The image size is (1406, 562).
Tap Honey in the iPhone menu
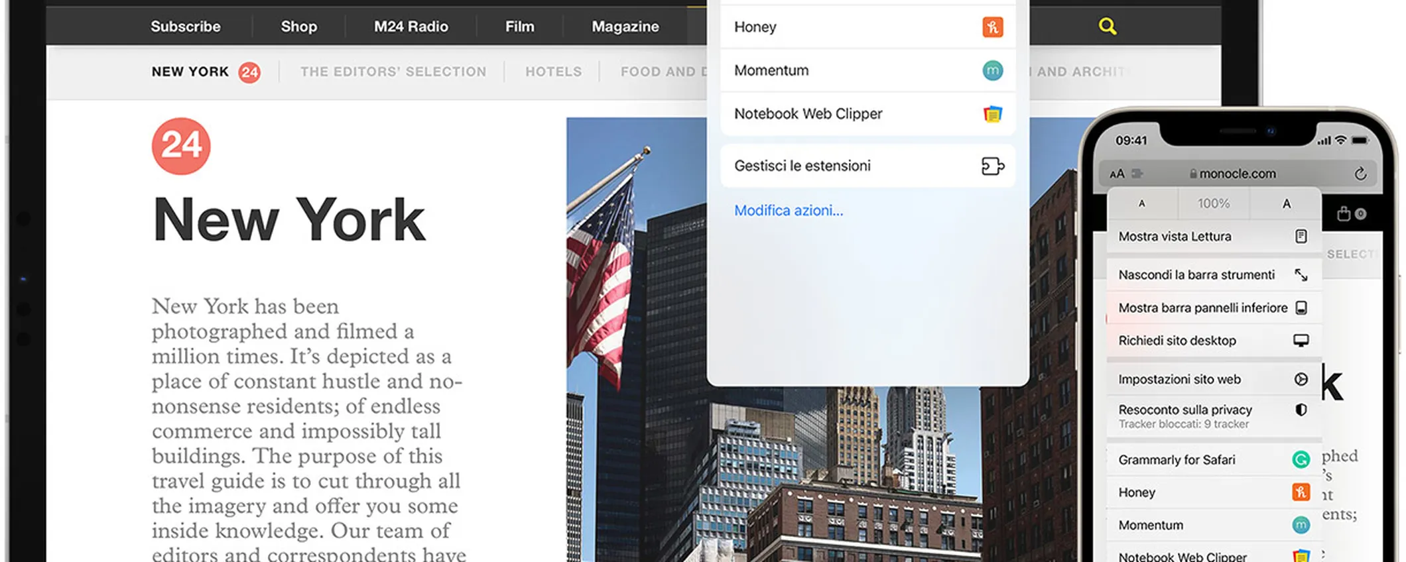[1214, 492]
